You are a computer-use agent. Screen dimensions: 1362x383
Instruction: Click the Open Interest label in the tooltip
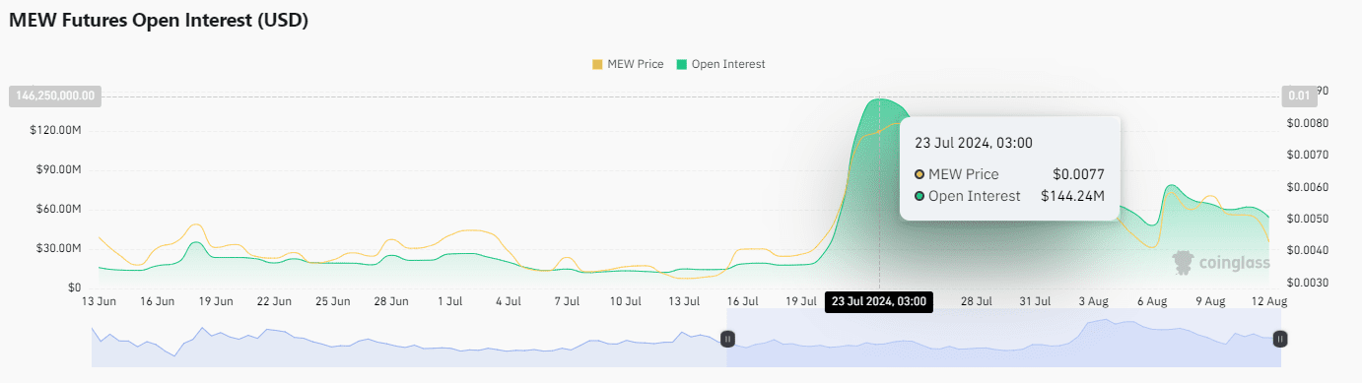[x=974, y=196]
